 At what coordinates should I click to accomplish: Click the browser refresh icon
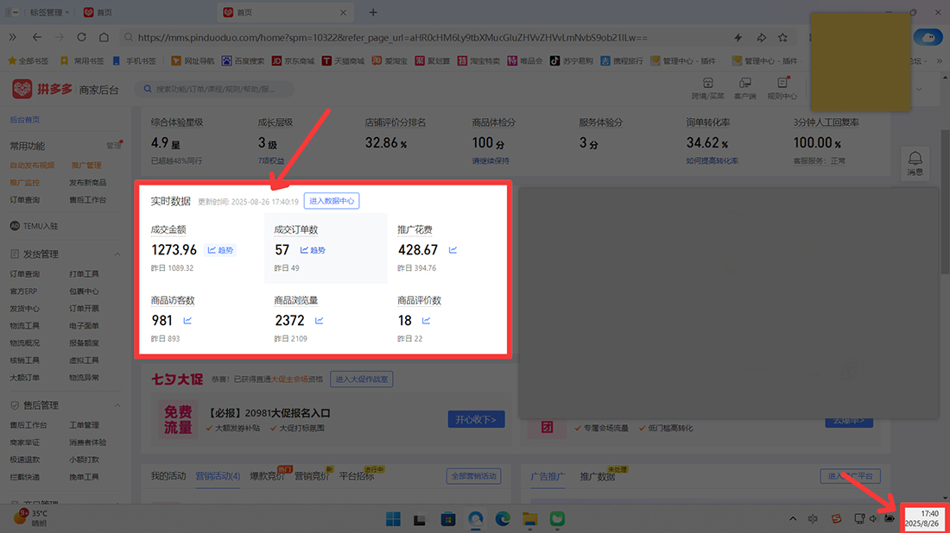81,38
